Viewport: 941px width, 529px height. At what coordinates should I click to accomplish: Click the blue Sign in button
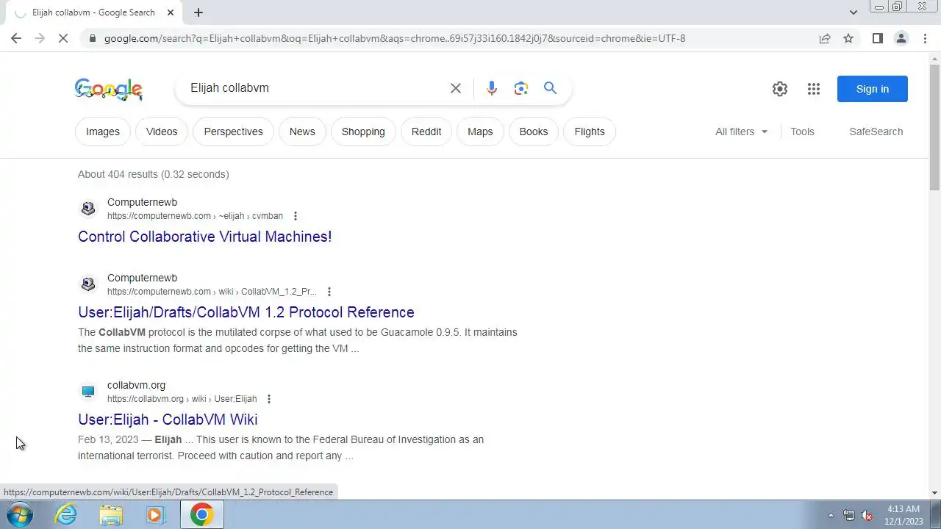[x=873, y=89]
